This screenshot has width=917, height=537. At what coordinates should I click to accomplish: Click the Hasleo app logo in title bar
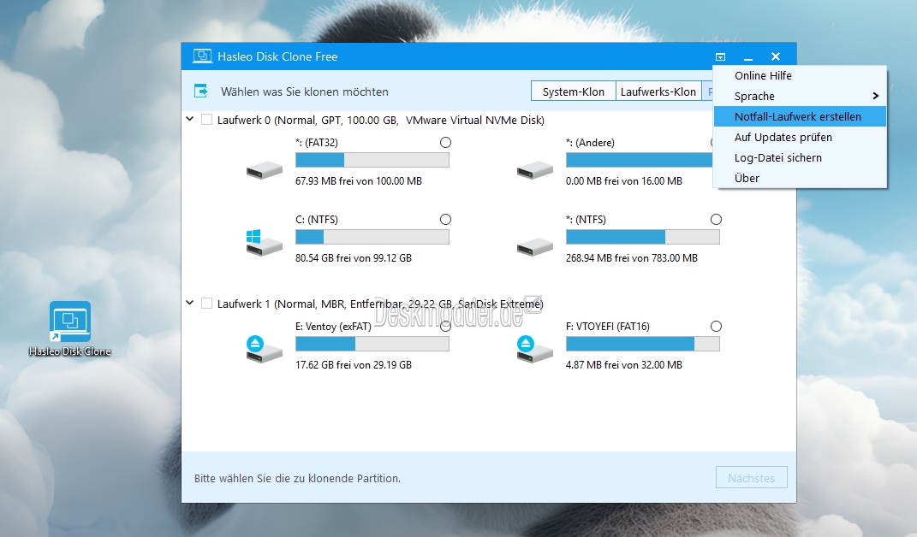coord(202,56)
